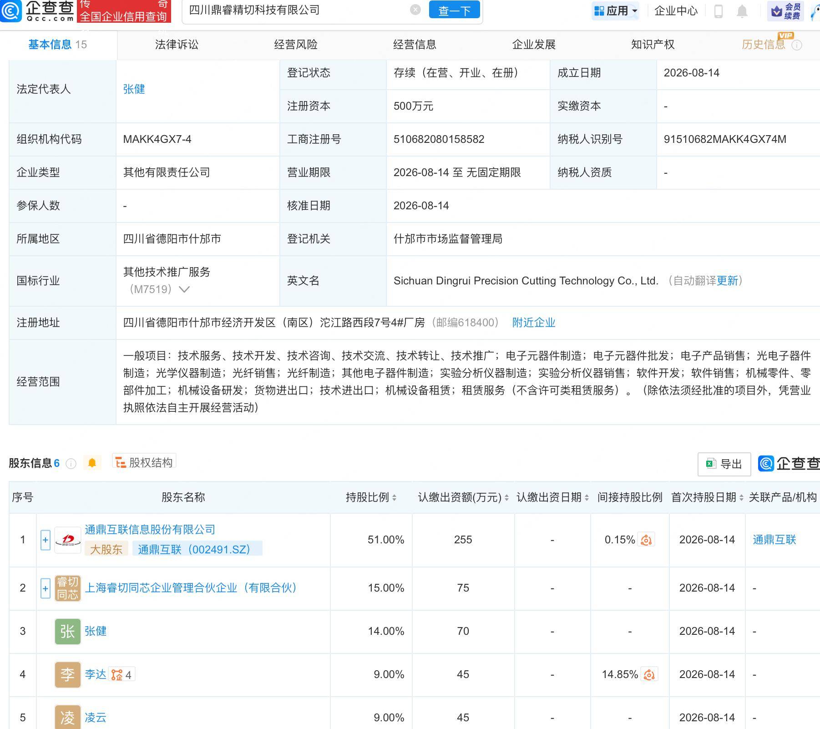Click the 凌 avatar in shareholder row 5

68,717
